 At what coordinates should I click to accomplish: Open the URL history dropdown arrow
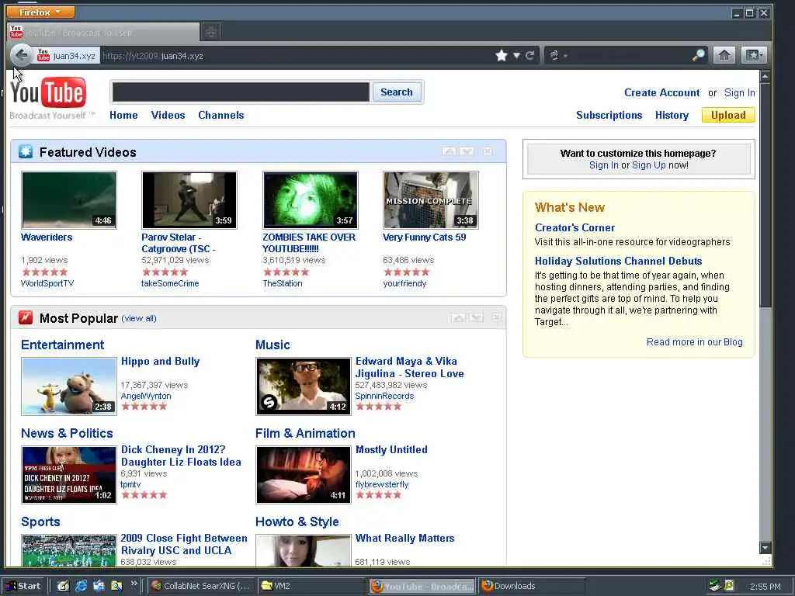(x=516, y=55)
